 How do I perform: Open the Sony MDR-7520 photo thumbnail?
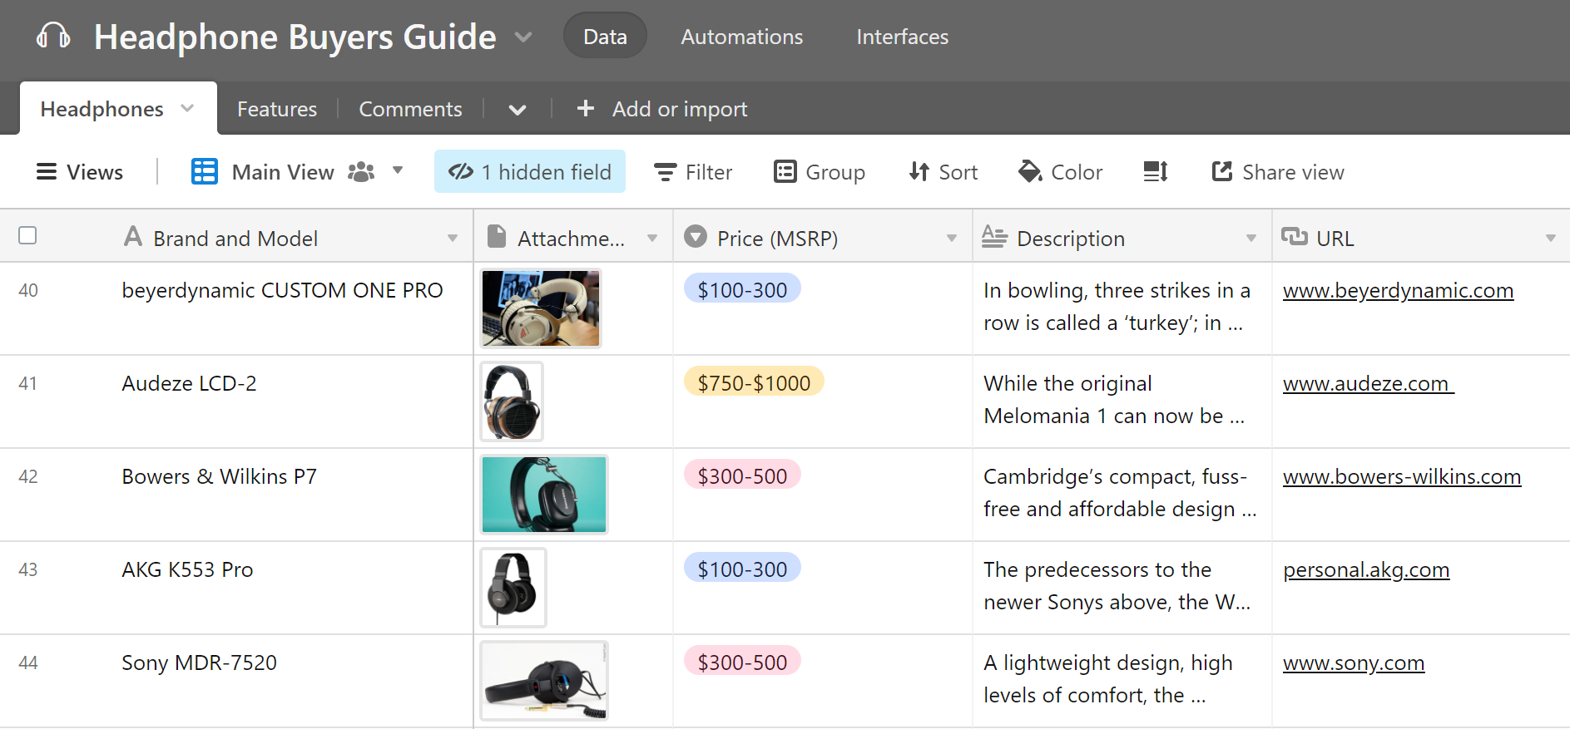point(544,681)
